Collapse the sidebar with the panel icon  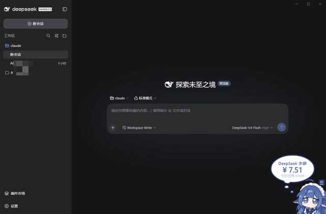coord(65,9)
